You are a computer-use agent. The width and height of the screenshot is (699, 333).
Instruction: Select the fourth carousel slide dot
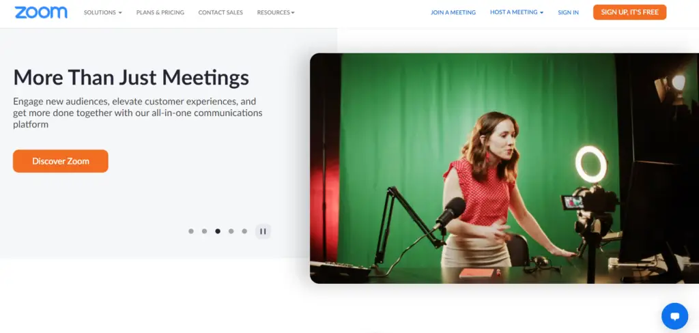231,231
